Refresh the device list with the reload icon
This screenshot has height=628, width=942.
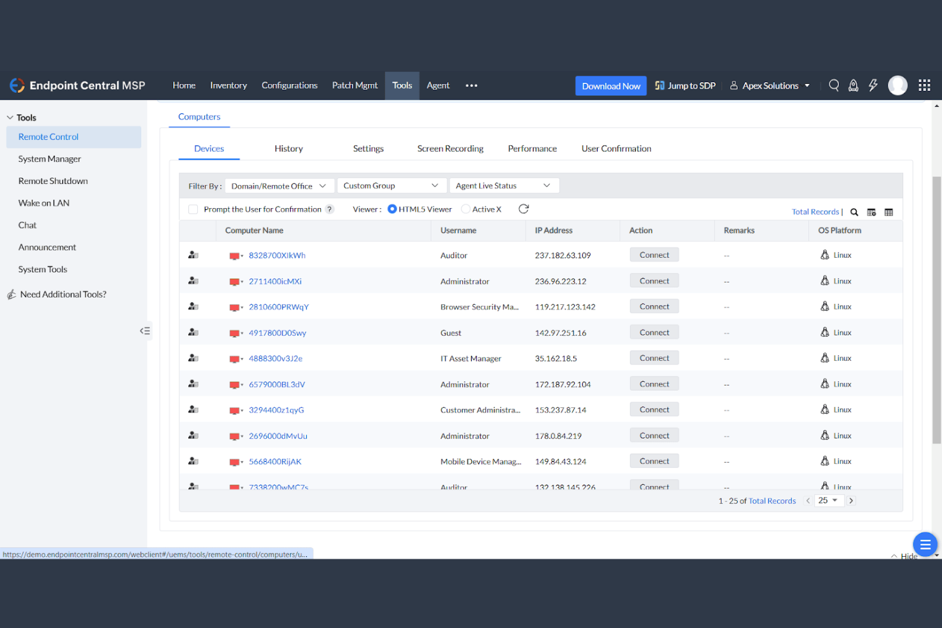point(523,209)
